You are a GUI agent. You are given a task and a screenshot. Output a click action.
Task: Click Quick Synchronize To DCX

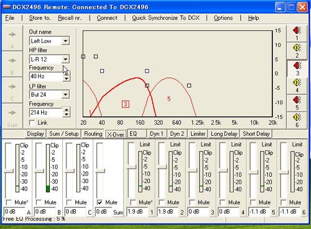(166, 18)
